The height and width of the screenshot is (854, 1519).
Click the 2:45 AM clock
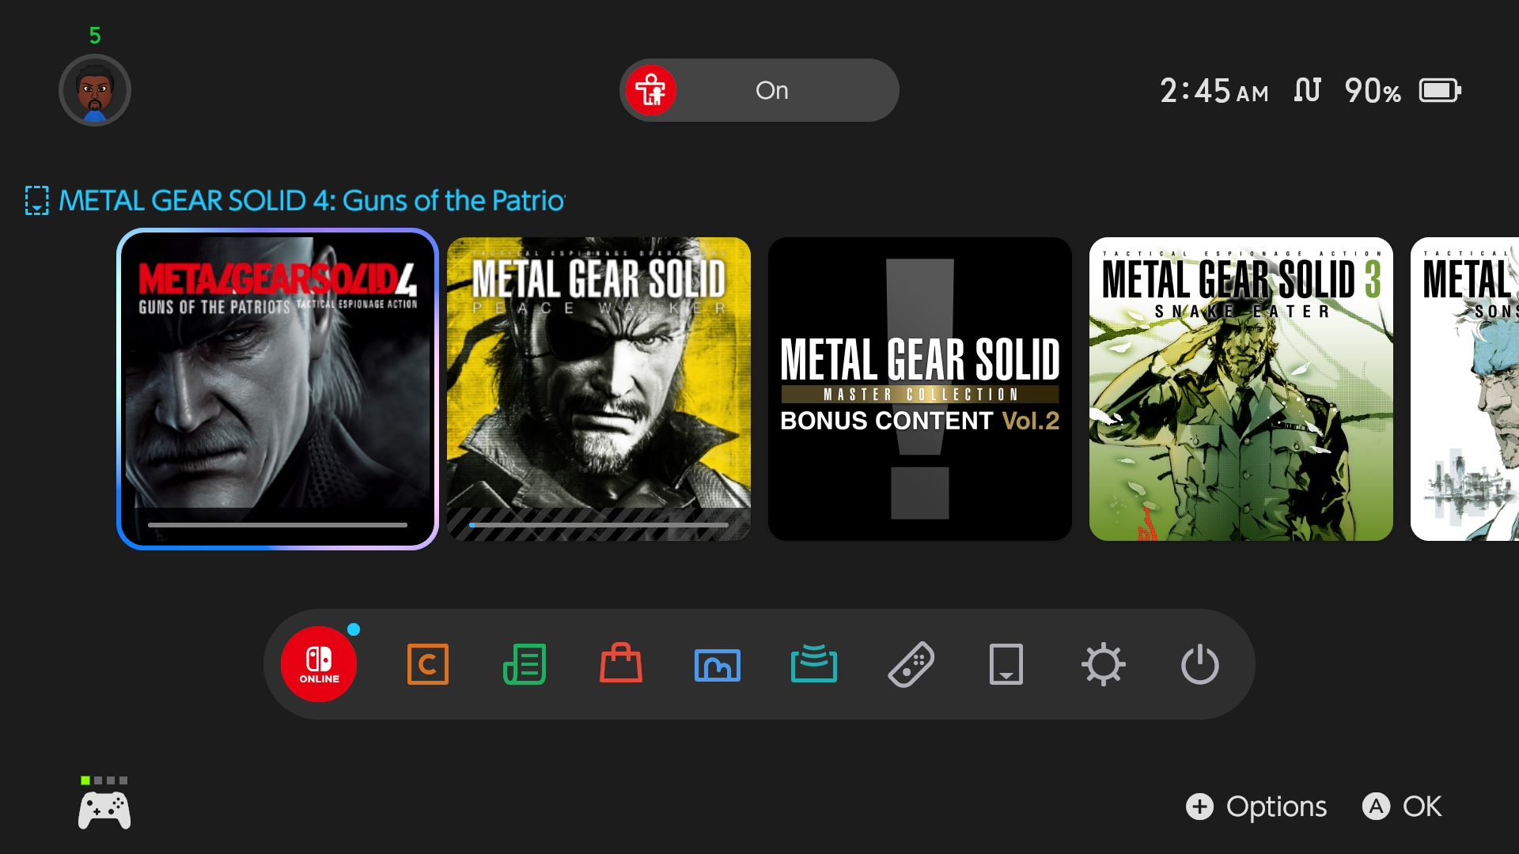point(1214,91)
